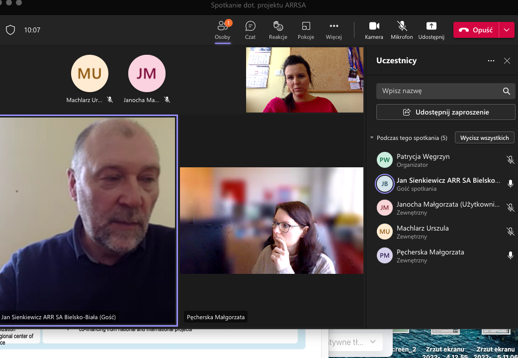Click Wycisz wszystkich mute all button

(484, 138)
